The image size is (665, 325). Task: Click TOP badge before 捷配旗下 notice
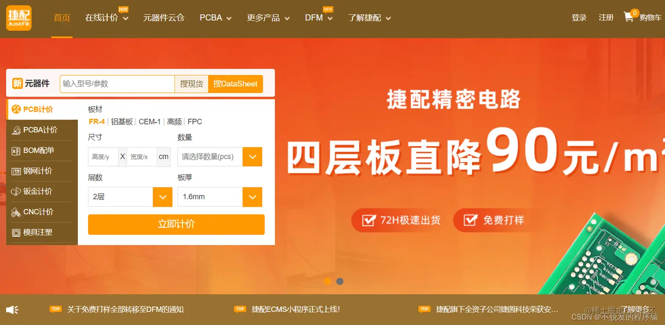(424, 309)
